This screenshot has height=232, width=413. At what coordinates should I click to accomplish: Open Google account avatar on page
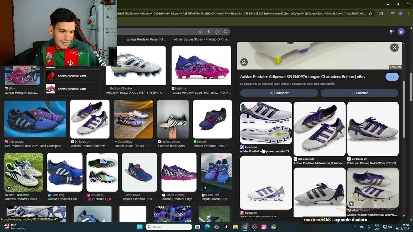[x=401, y=32]
